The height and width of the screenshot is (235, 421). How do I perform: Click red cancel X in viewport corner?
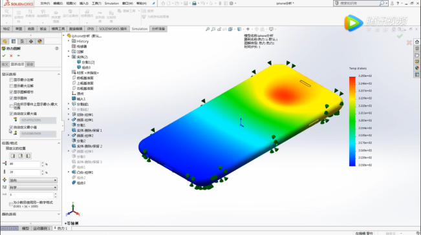(x=409, y=43)
